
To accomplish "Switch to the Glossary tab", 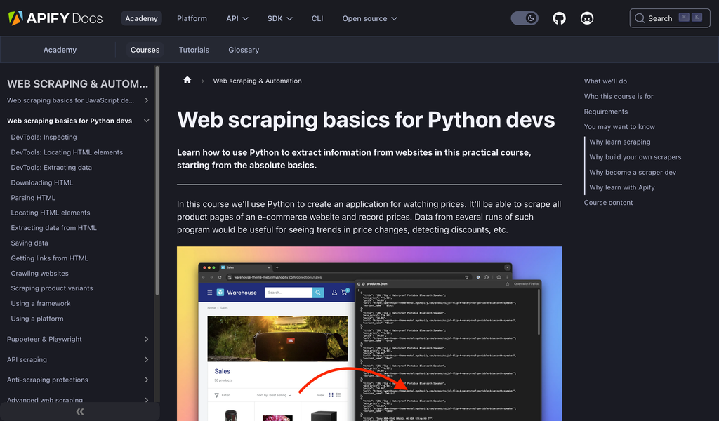I will coord(244,50).
